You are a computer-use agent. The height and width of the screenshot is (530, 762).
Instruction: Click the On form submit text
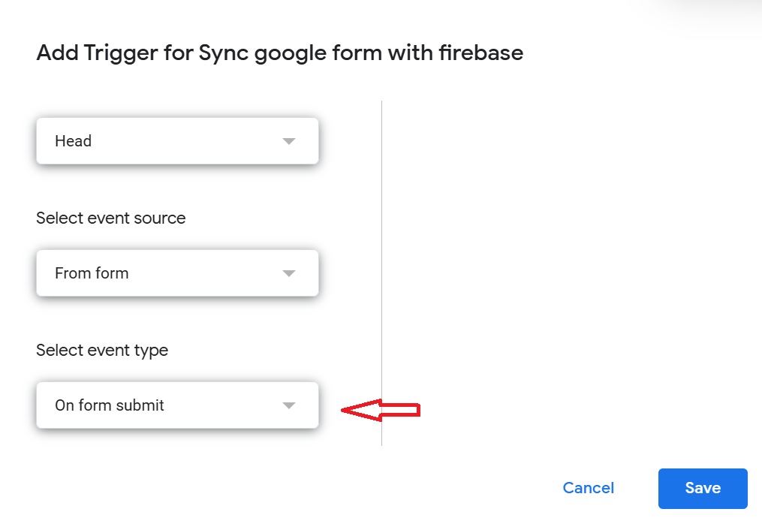[x=110, y=405]
